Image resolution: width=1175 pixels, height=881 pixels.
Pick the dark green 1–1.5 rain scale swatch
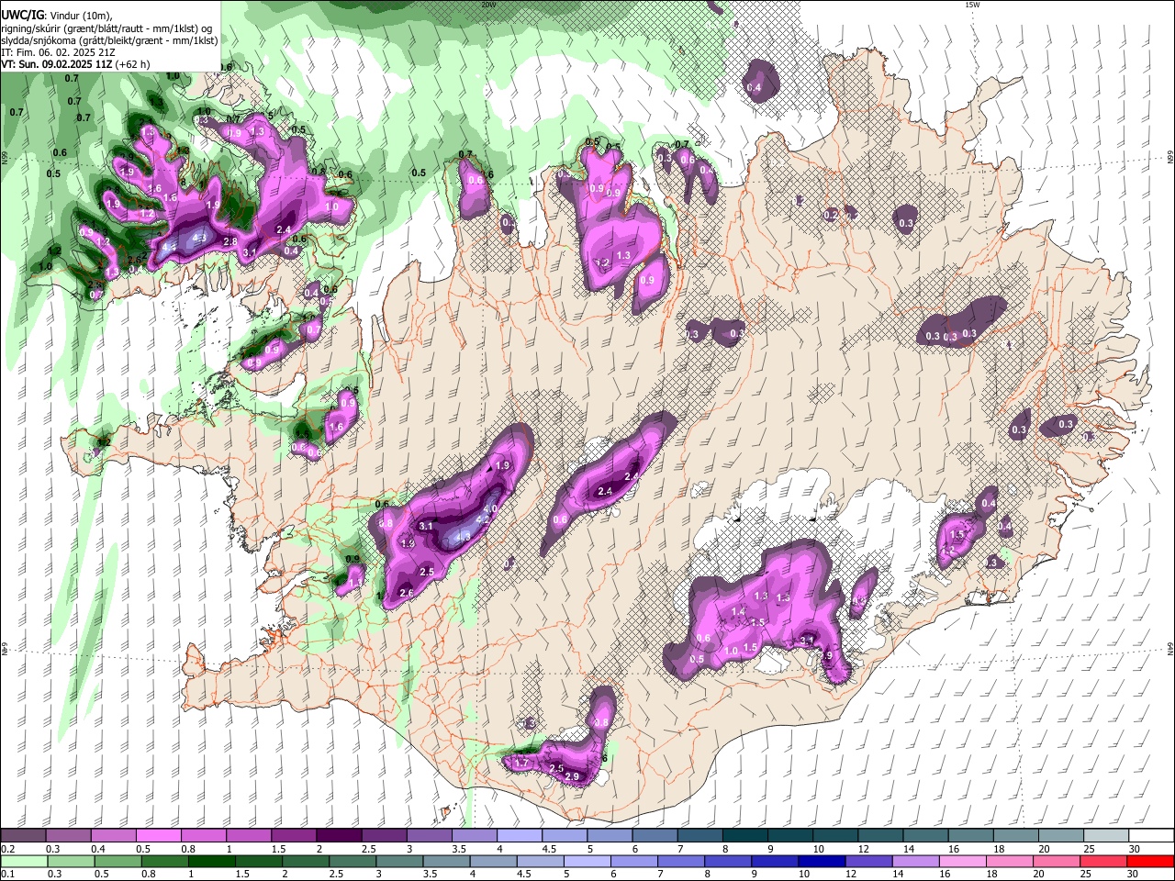pos(211,861)
